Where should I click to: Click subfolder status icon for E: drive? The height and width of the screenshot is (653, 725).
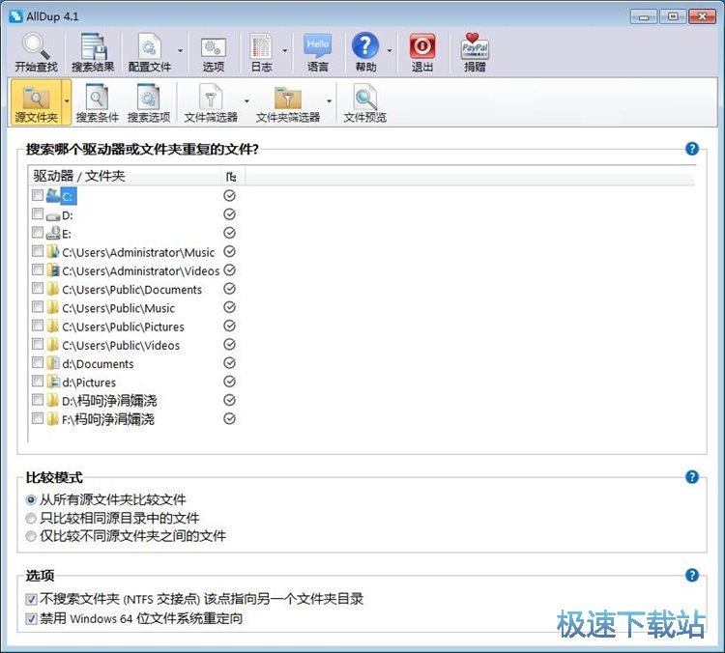[x=229, y=233]
